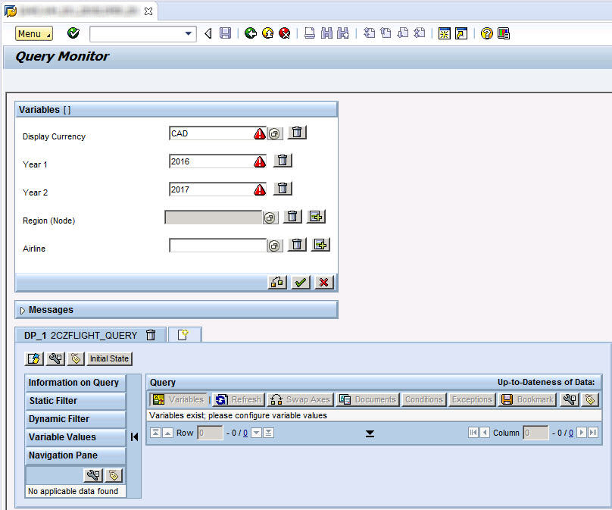Save via the toolbar Save icon
The height and width of the screenshot is (510, 612).
pyautogui.click(x=224, y=33)
